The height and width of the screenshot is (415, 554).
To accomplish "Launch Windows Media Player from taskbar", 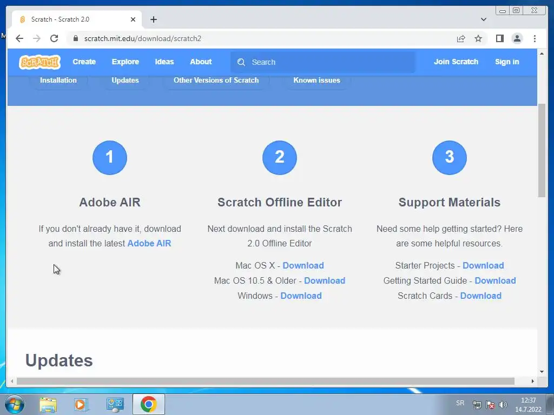I will (81, 404).
